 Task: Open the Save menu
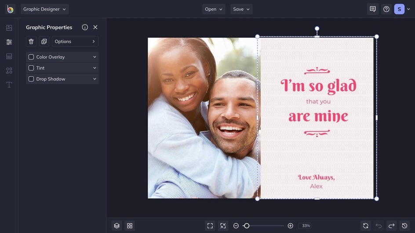241,9
